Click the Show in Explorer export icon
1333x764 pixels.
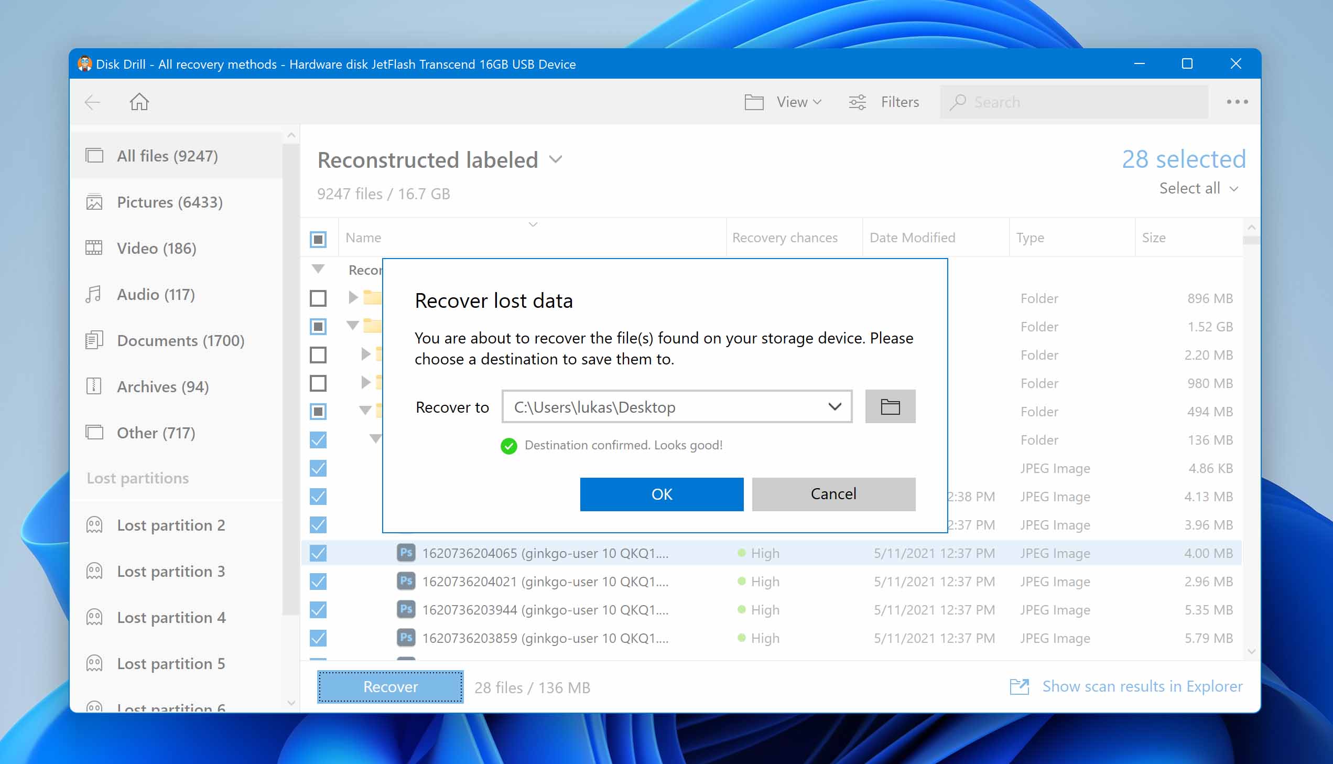click(x=1019, y=686)
